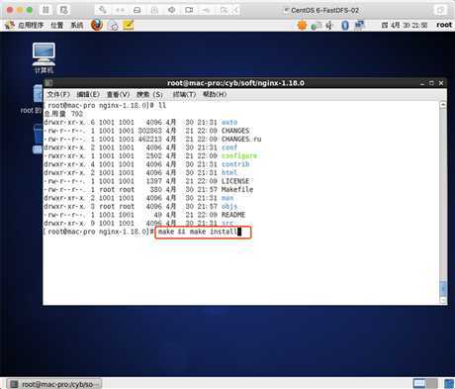Click the 'auto' directory entry
This screenshot has height=389, width=455.
coord(229,122)
